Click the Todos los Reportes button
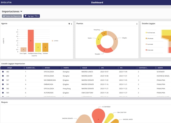The image size is (171, 123). pyautogui.click(x=12, y=16)
